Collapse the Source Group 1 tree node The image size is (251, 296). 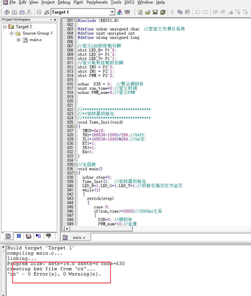[x=12, y=33]
